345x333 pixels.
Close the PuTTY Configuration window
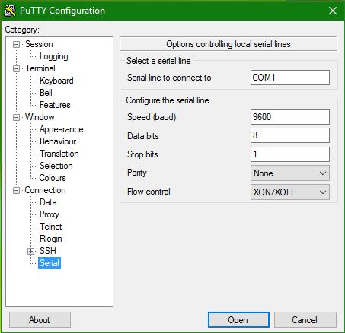pyautogui.click(x=333, y=11)
